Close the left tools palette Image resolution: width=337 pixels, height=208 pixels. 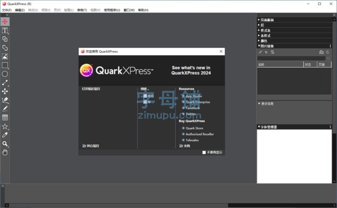pos(7,15)
